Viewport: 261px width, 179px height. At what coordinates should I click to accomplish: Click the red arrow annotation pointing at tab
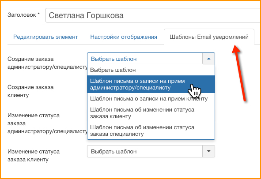(x=238, y=73)
